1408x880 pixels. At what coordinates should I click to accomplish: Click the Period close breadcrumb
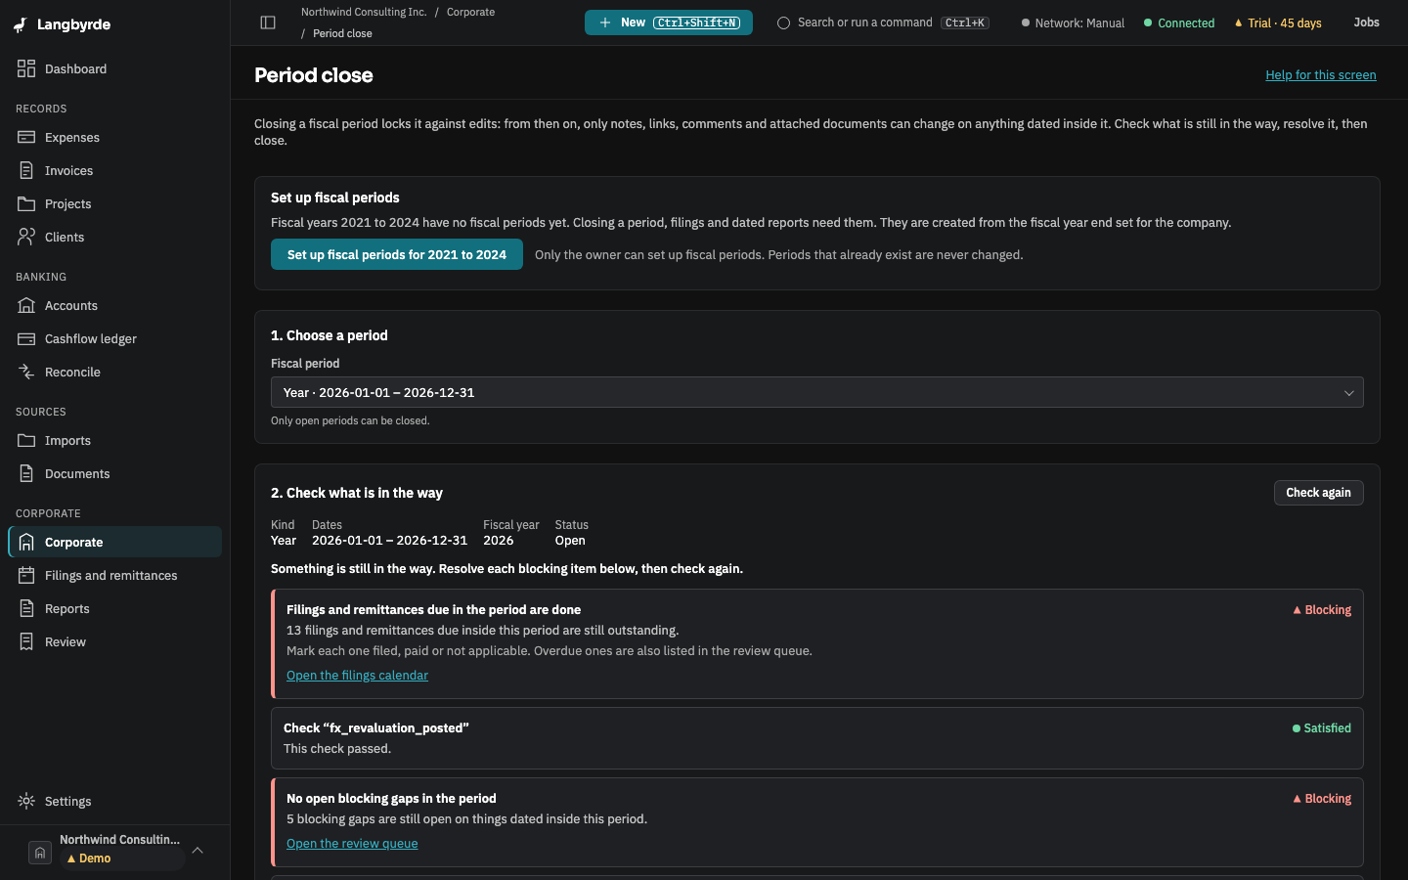pyautogui.click(x=342, y=33)
